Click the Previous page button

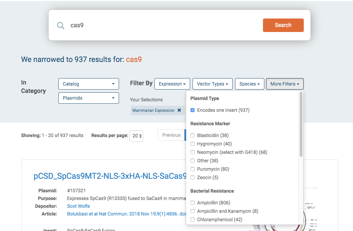tap(171, 135)
